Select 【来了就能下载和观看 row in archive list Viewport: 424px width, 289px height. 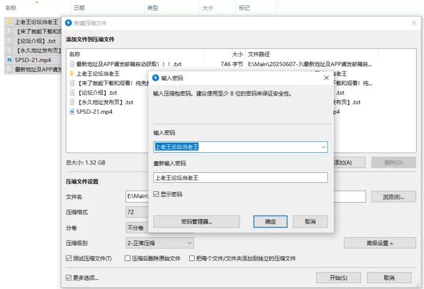click(108, 83)
